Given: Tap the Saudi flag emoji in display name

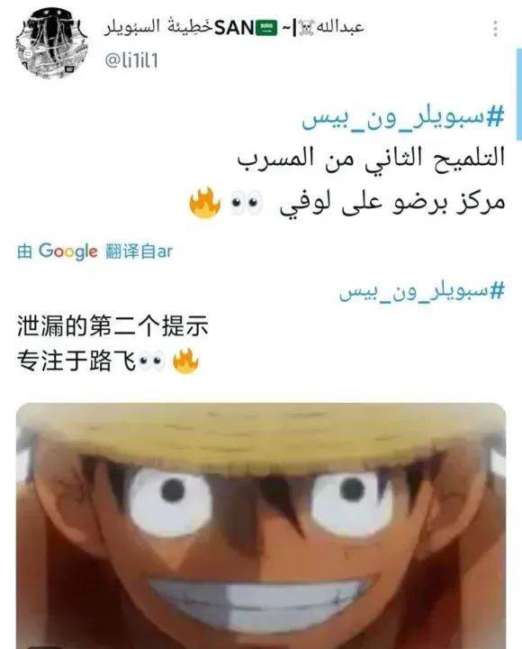Looking at the screenshot, I should pyautogui.click(x=266, y=28).
